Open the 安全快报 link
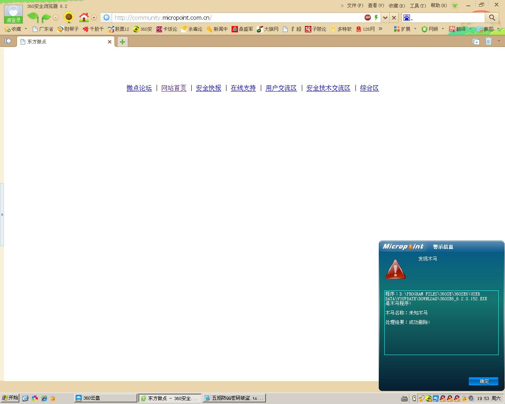Viewport: 505px width, 404px height. pos(208,88)
